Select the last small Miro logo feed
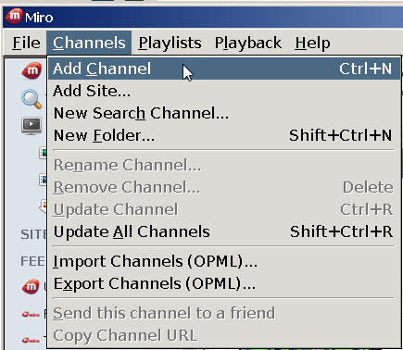Screen dimensions: 403x350 (x=31, y=340)
